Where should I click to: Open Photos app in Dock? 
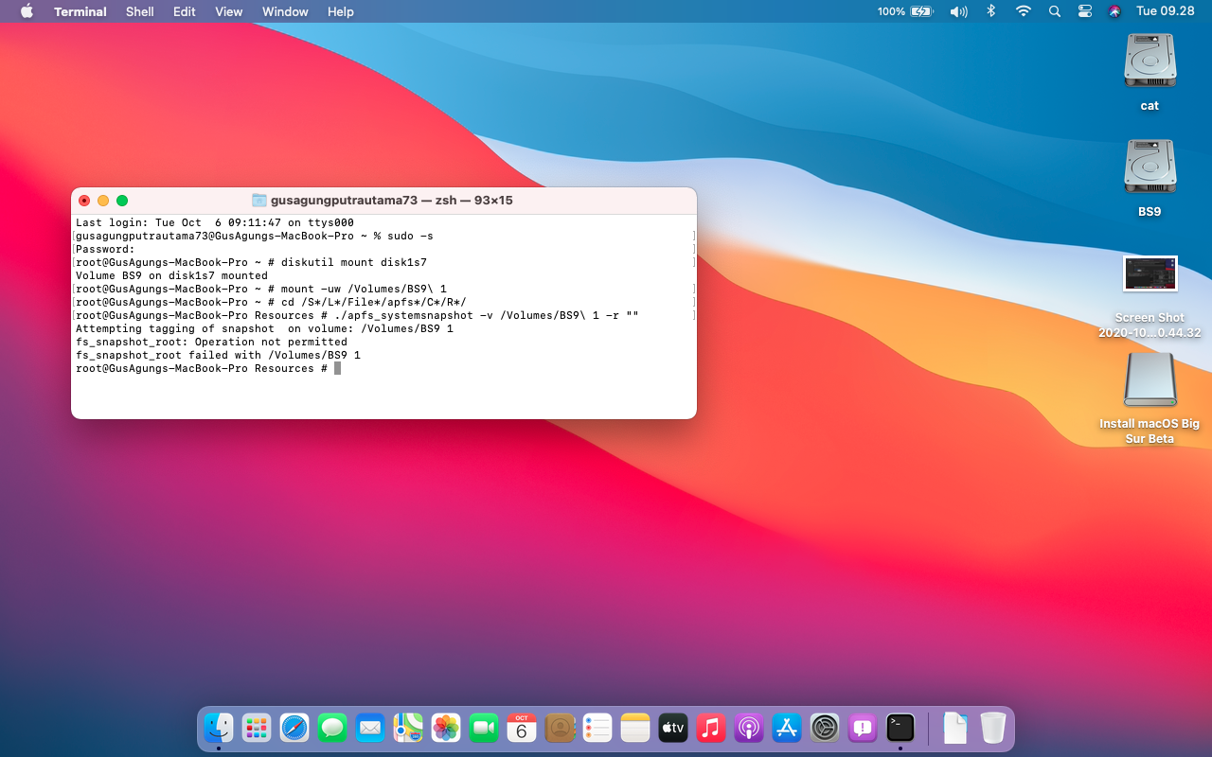(x=446, y=728)
